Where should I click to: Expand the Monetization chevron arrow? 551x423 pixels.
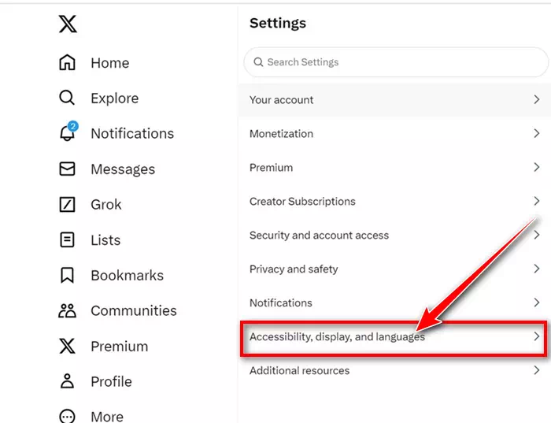536,133
